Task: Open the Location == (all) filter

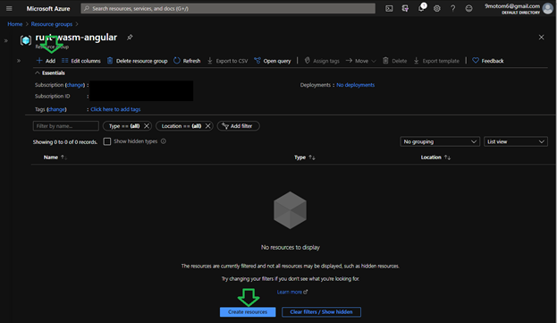Action: (x=181, y=126)
